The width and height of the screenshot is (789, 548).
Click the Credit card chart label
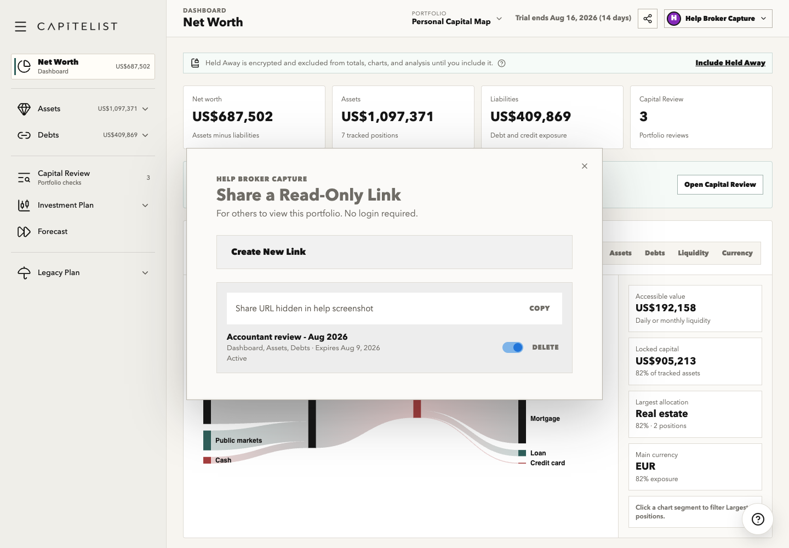[x=547, y=463]
